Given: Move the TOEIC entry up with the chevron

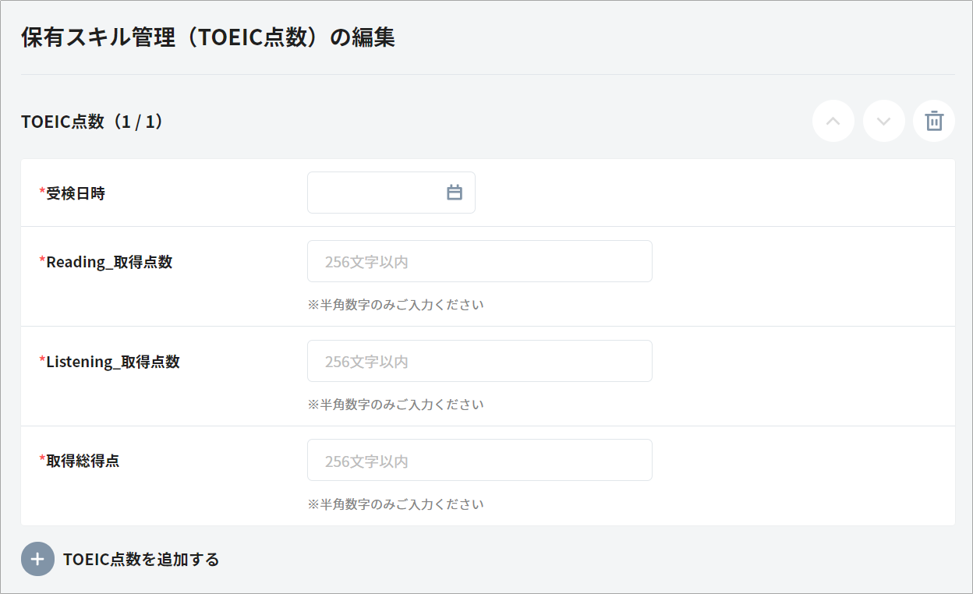Looking at the screenshot, I should pyautogui.click(x=833, y=121).
